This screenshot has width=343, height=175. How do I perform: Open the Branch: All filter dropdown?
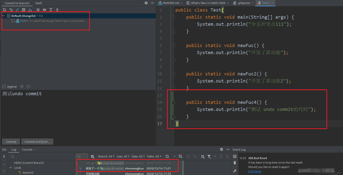[x=106, y=156]
